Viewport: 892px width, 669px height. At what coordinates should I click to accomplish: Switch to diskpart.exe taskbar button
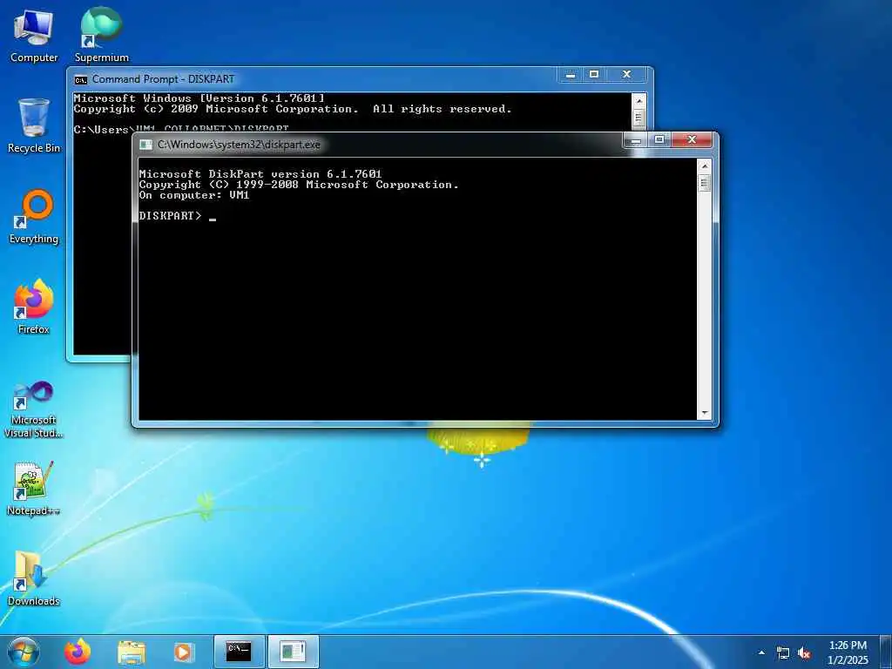point(293,652)
